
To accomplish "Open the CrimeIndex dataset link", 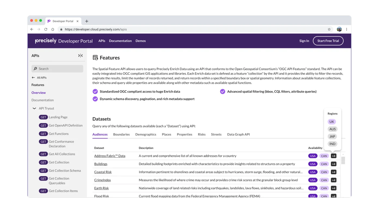I will [x=102, y=180].
